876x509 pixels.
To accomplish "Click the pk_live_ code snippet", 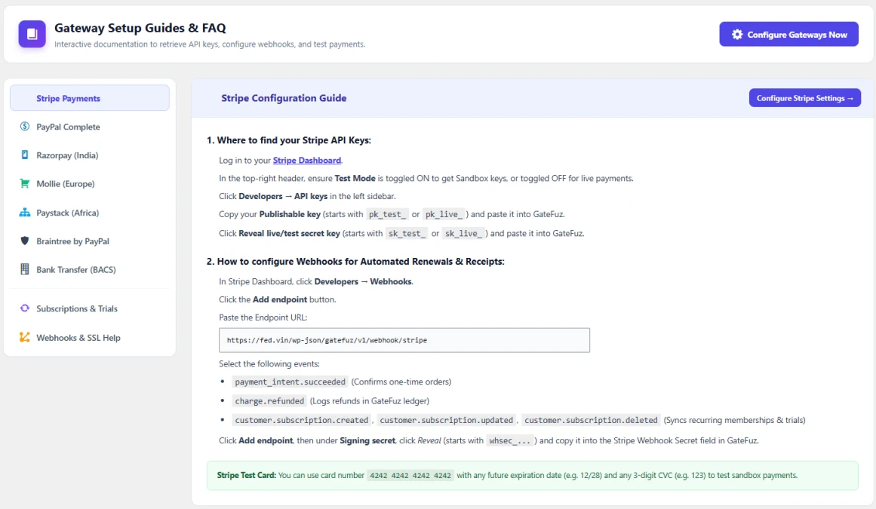I will (444, 214).
